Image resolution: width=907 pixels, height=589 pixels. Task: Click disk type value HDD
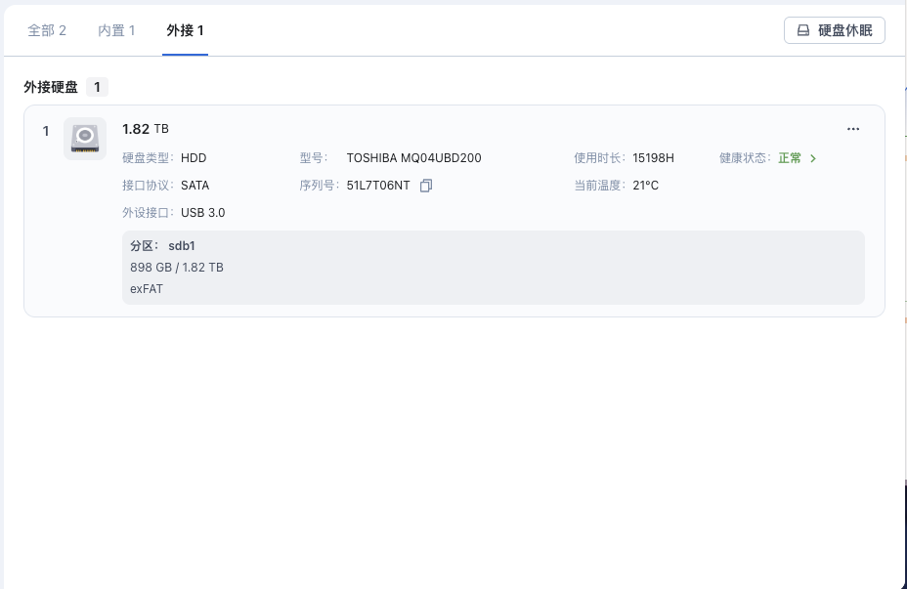tap(194, 158)
